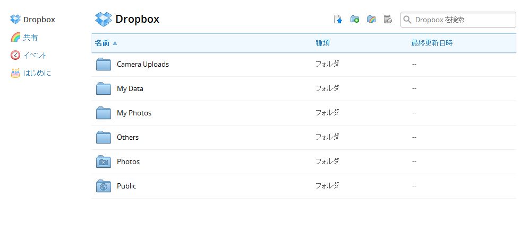Open the Camera Uploads folder name
529x234 pixels.
point(143,64)
